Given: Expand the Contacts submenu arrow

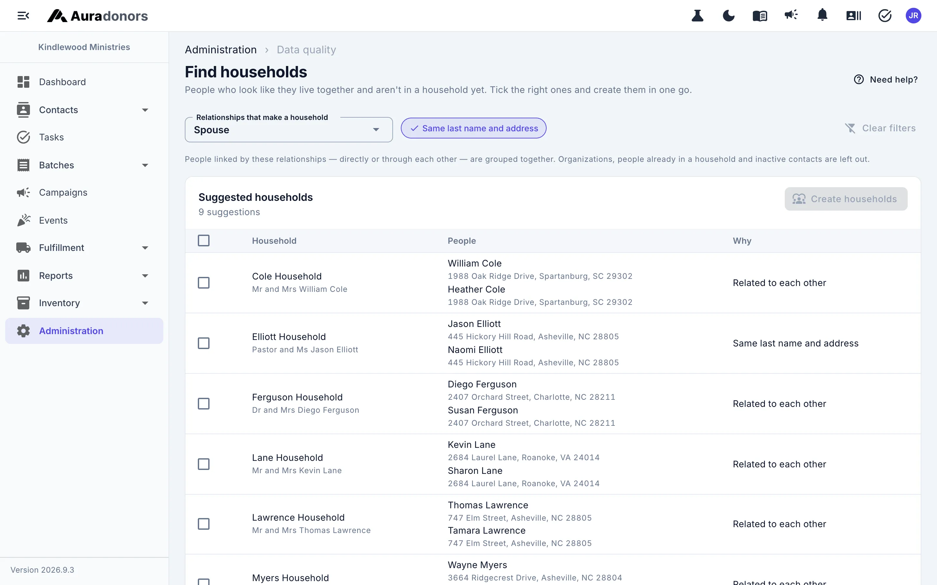Looking at the screenshot, I should (145, 110).
